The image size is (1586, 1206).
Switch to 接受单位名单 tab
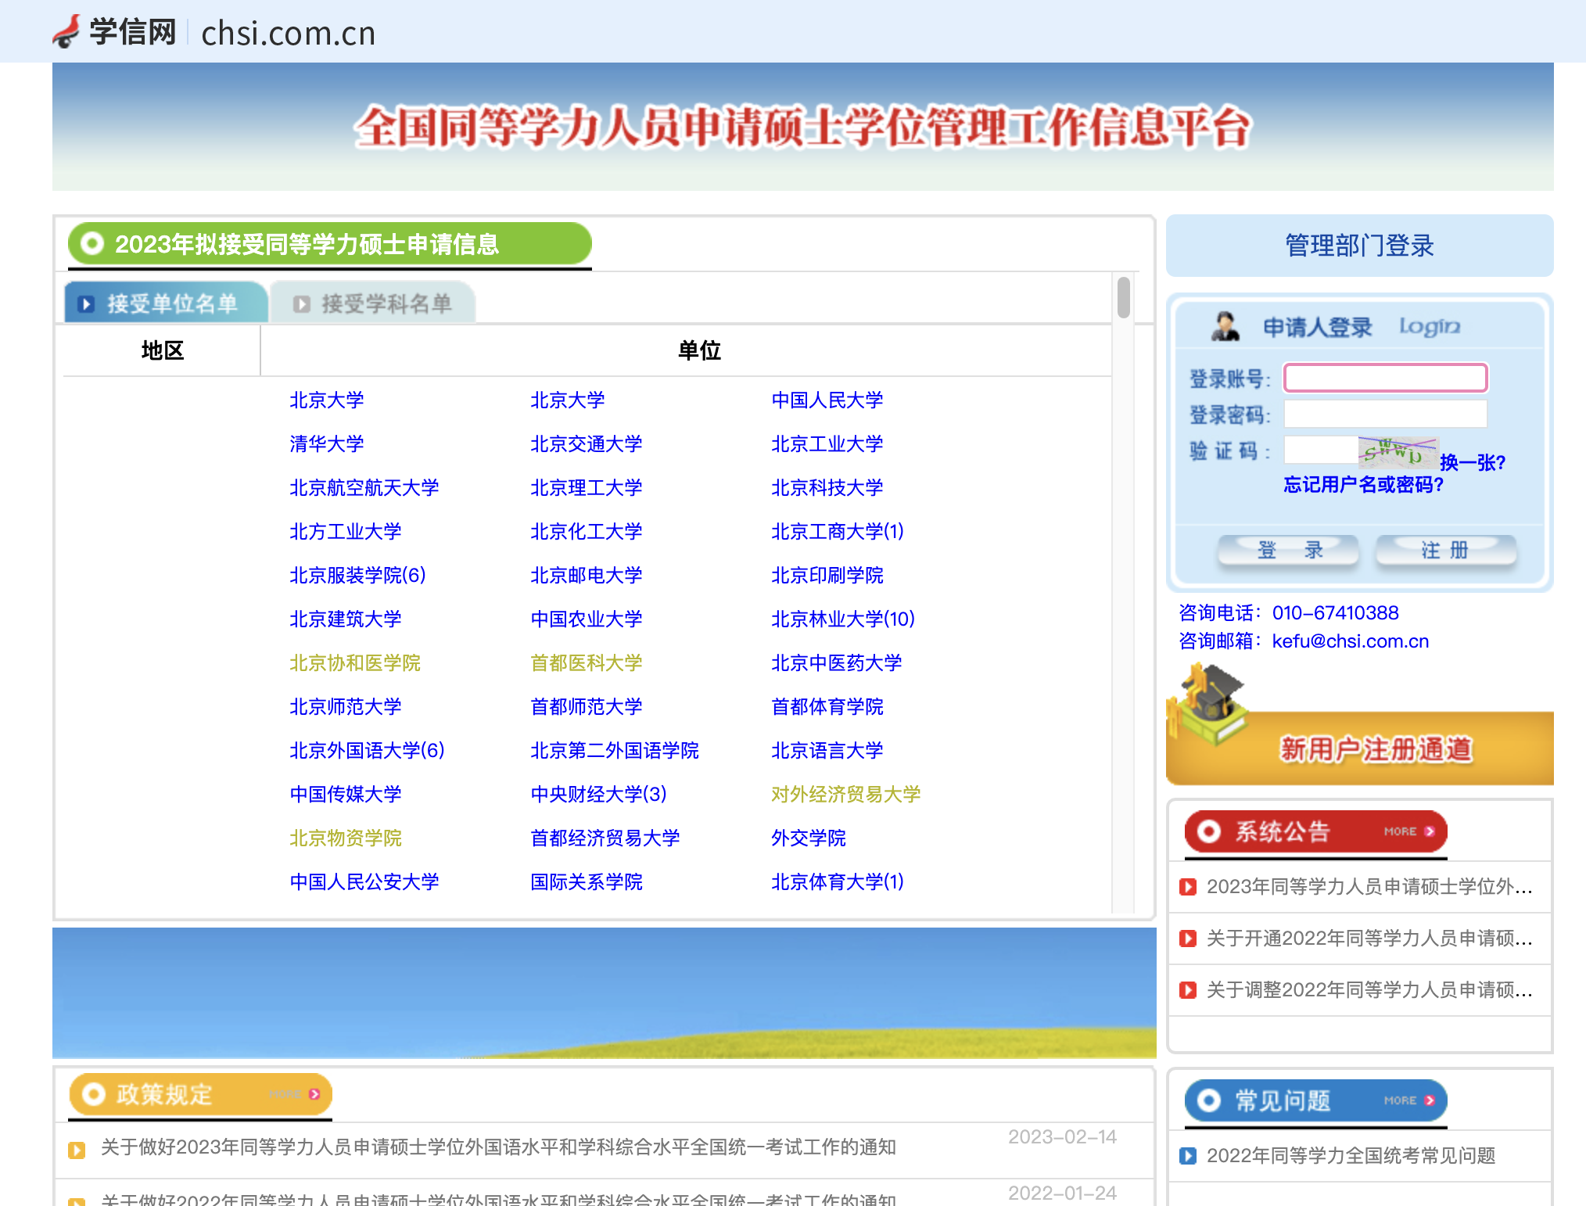(166, 303)
